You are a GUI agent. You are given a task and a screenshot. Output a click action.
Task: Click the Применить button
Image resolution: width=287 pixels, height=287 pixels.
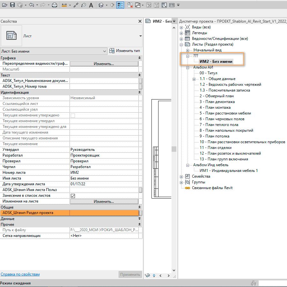(130, 275)
